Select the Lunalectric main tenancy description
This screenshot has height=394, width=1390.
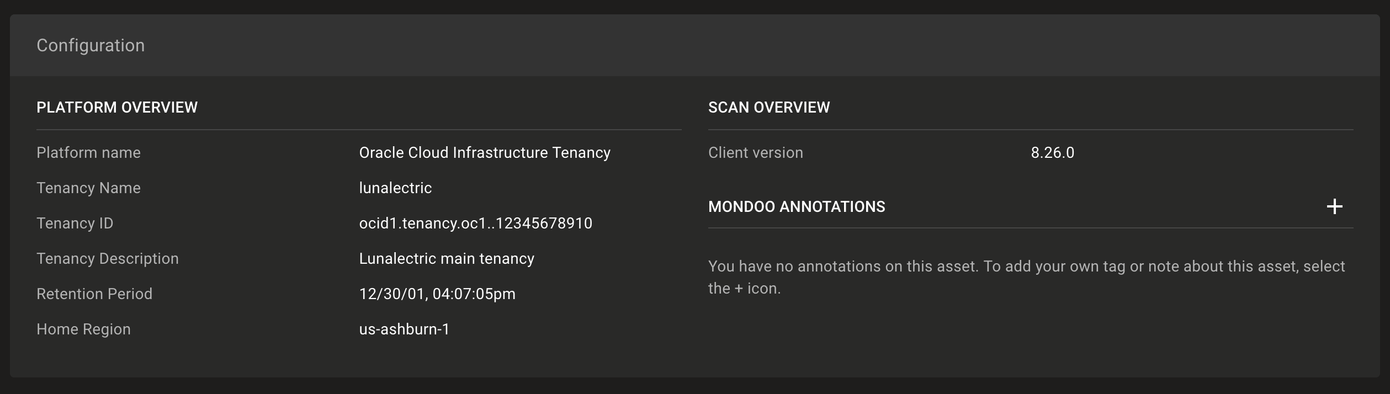point(447,258)
